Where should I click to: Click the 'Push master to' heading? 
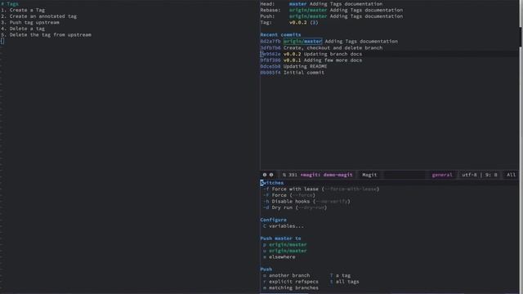coord(280,238)
